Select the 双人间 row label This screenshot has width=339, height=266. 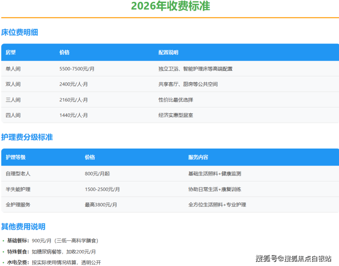click(13, 84)
